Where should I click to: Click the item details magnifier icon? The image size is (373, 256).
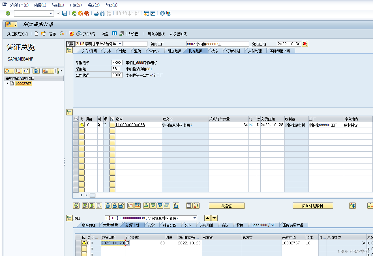(x=76, y=206)
